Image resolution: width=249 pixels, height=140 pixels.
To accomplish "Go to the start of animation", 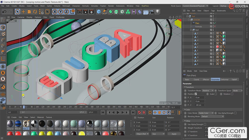I will tap(103, 112).
